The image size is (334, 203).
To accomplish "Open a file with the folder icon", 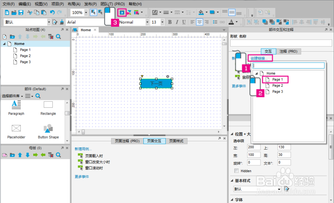I will pos(14,12).
